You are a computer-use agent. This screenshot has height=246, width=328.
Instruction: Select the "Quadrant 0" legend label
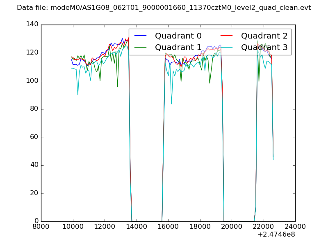point(178,36)
